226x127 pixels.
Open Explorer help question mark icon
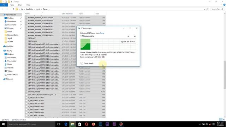coord(224,5)
